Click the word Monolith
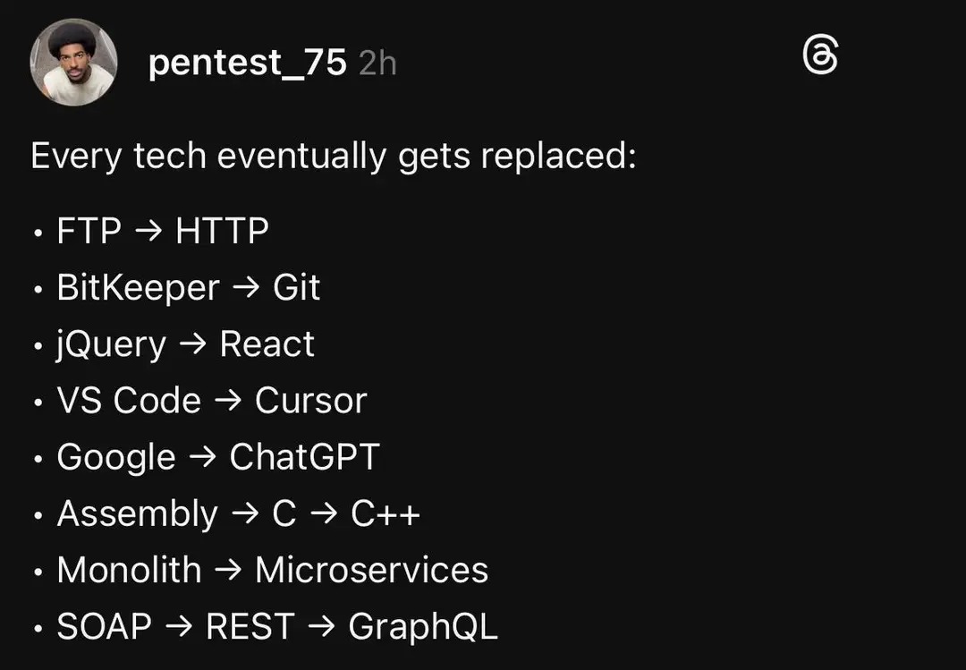The height and width of the screenshot is (670, 966). click(x=129, y=570)
